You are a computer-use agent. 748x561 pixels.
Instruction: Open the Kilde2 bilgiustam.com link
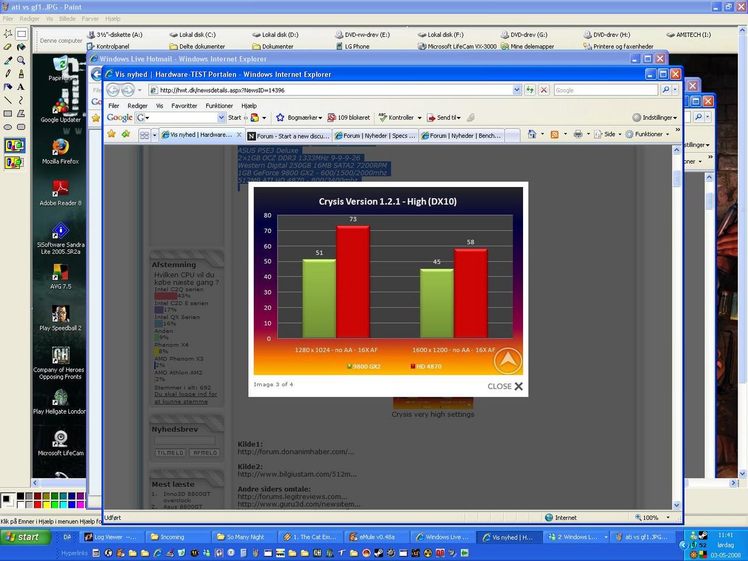pyautogui.click(x=297, y=474)
